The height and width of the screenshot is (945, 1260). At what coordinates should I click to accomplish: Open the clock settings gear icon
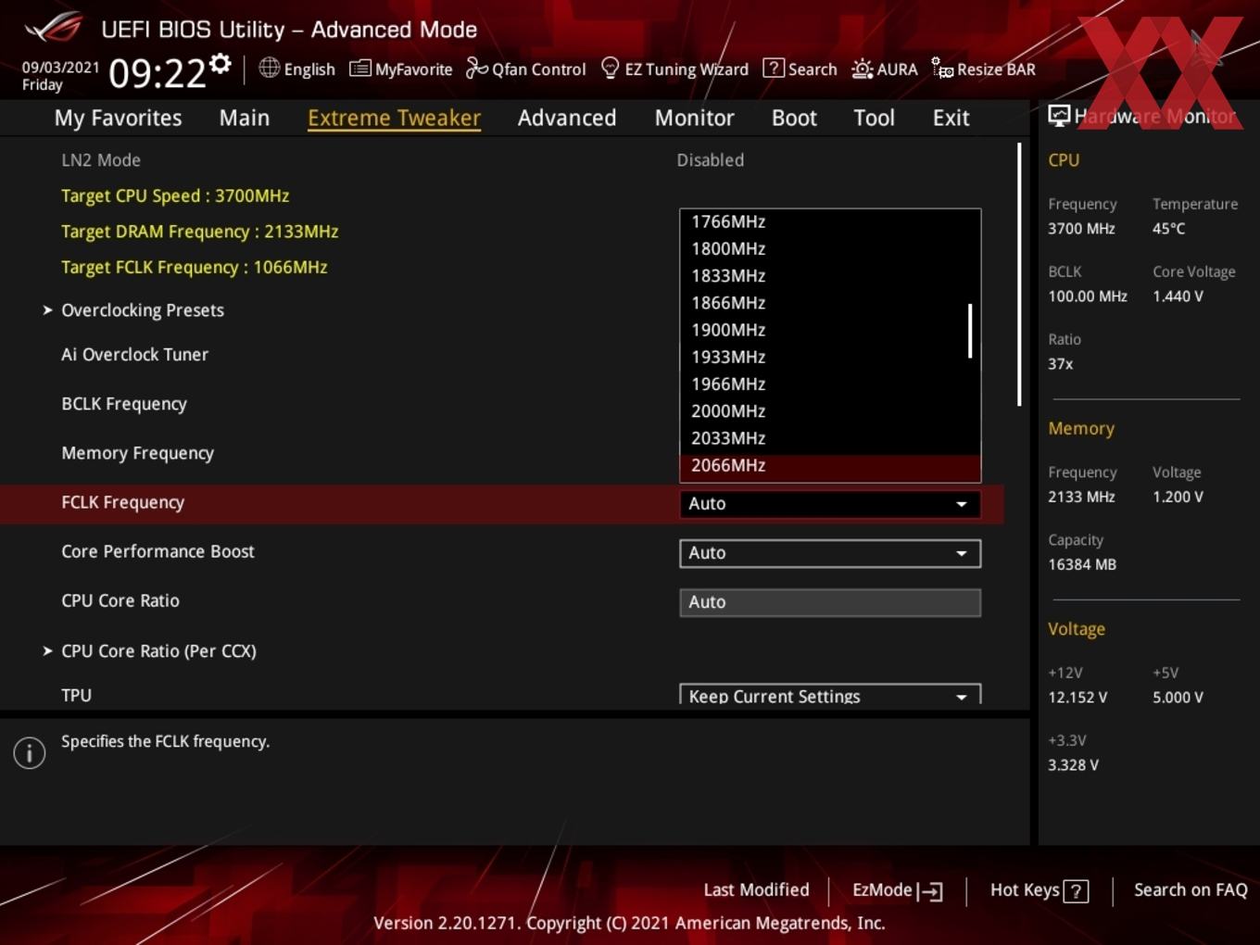[220, 63]
